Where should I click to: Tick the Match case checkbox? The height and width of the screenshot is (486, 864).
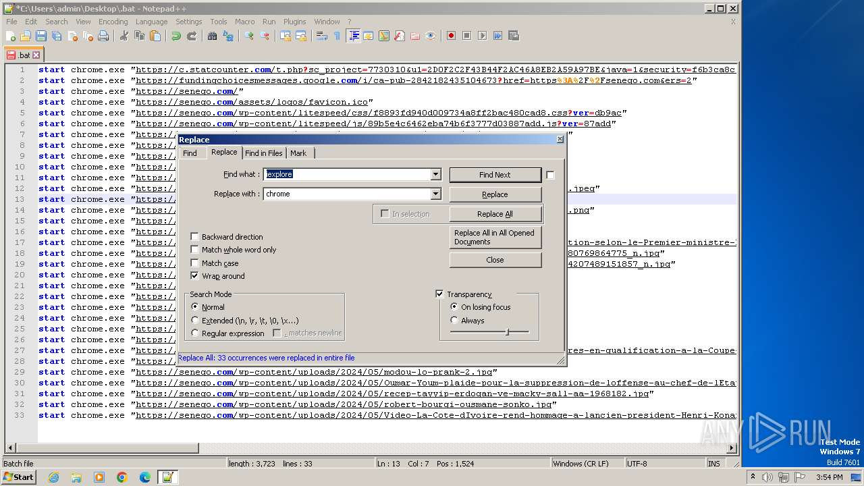coord(194,263)
